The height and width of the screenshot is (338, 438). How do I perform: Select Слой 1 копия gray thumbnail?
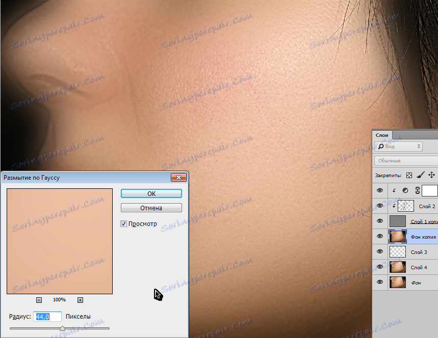coord(398,221)
